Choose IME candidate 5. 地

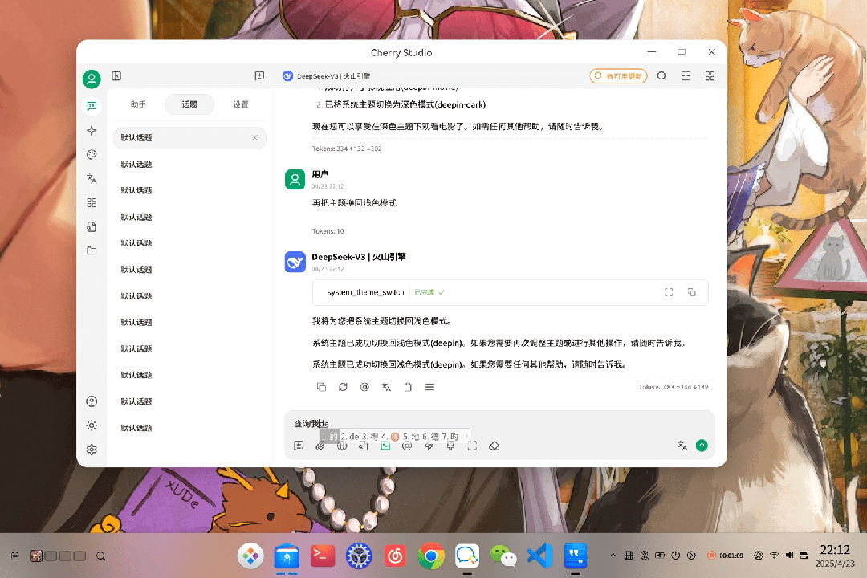click(x=411, y=437)
